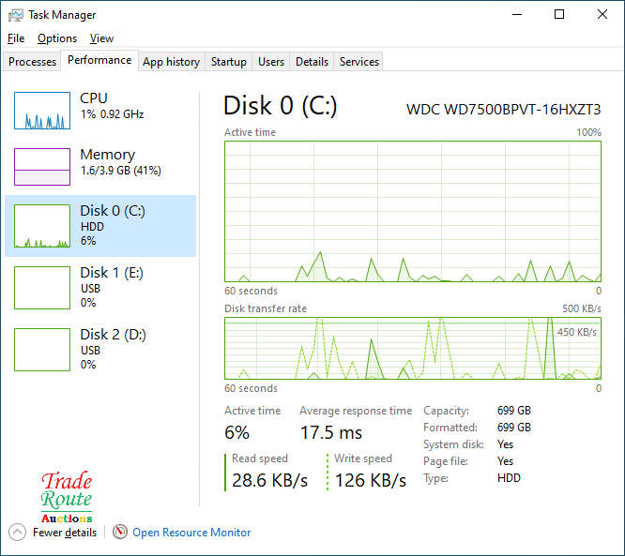Click the Disk 0 (C:) graph thumbnail

point(42,226)
